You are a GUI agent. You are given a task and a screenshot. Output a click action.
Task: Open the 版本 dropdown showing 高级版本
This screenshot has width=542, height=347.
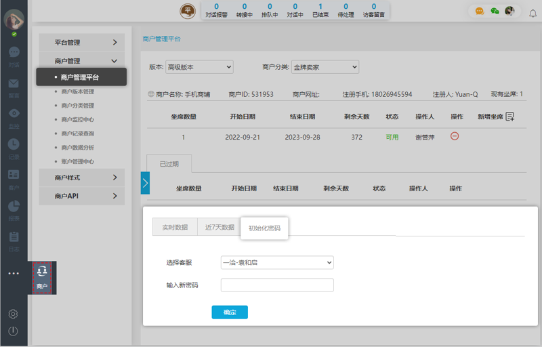(199, 67)
